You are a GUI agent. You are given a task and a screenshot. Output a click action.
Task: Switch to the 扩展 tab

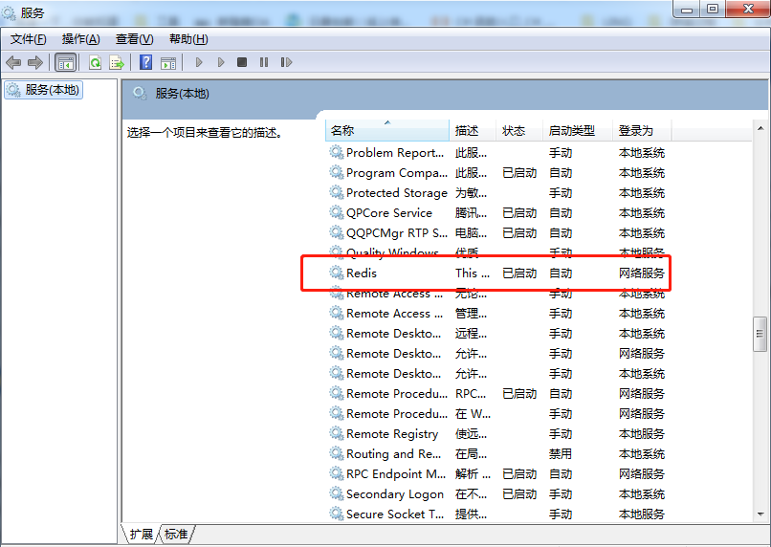142,534
